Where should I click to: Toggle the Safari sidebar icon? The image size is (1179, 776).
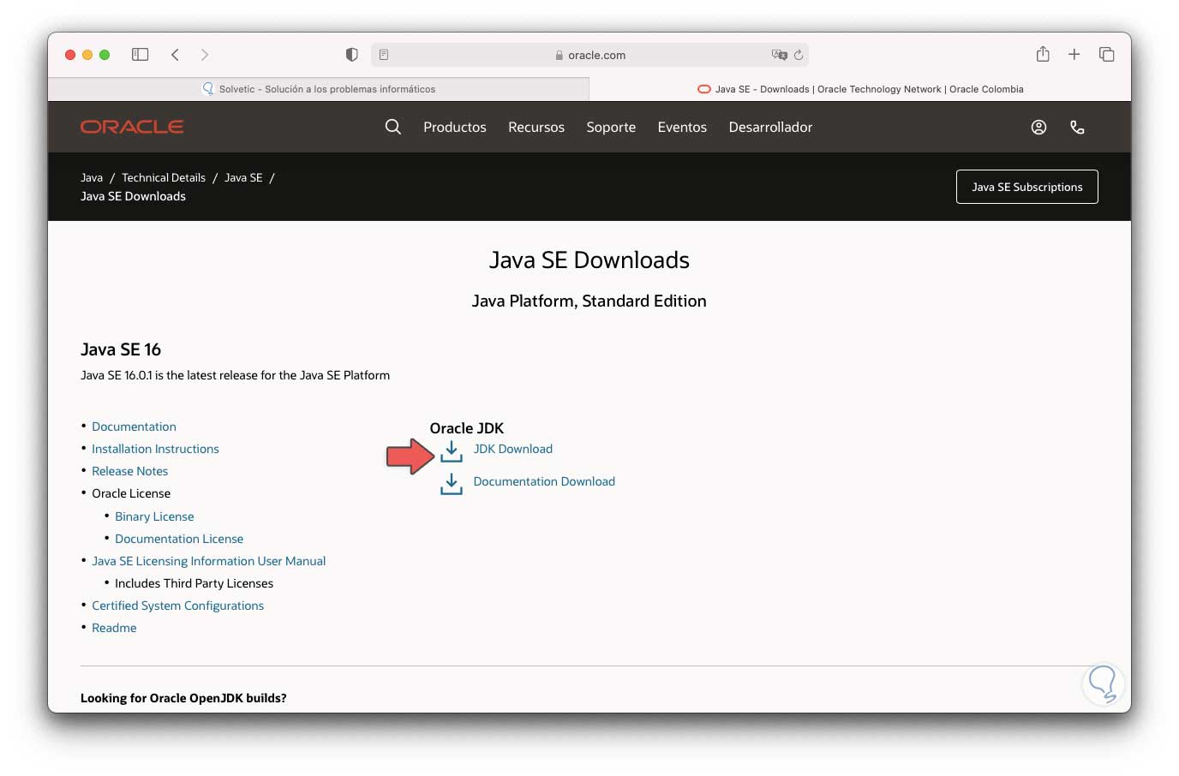tap(141, 55)
